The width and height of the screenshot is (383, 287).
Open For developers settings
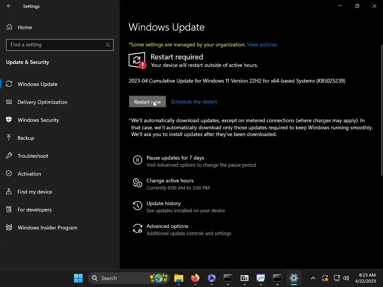click(x=34, y=210)
